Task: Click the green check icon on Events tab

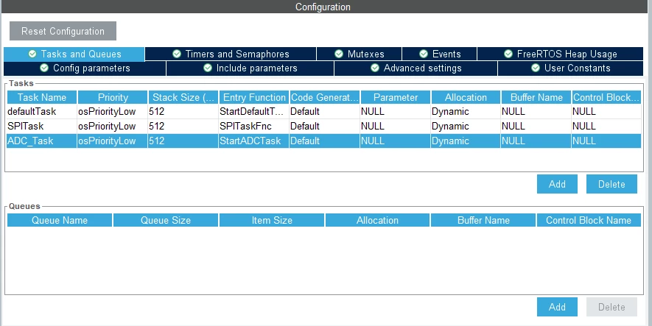Action: click(424, 54)
